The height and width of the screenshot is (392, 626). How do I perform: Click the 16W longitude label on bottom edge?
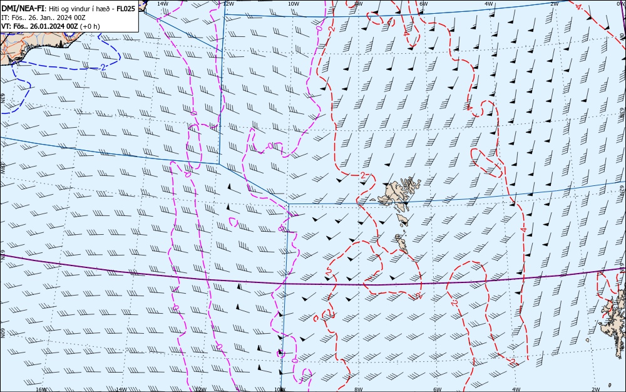41,389
